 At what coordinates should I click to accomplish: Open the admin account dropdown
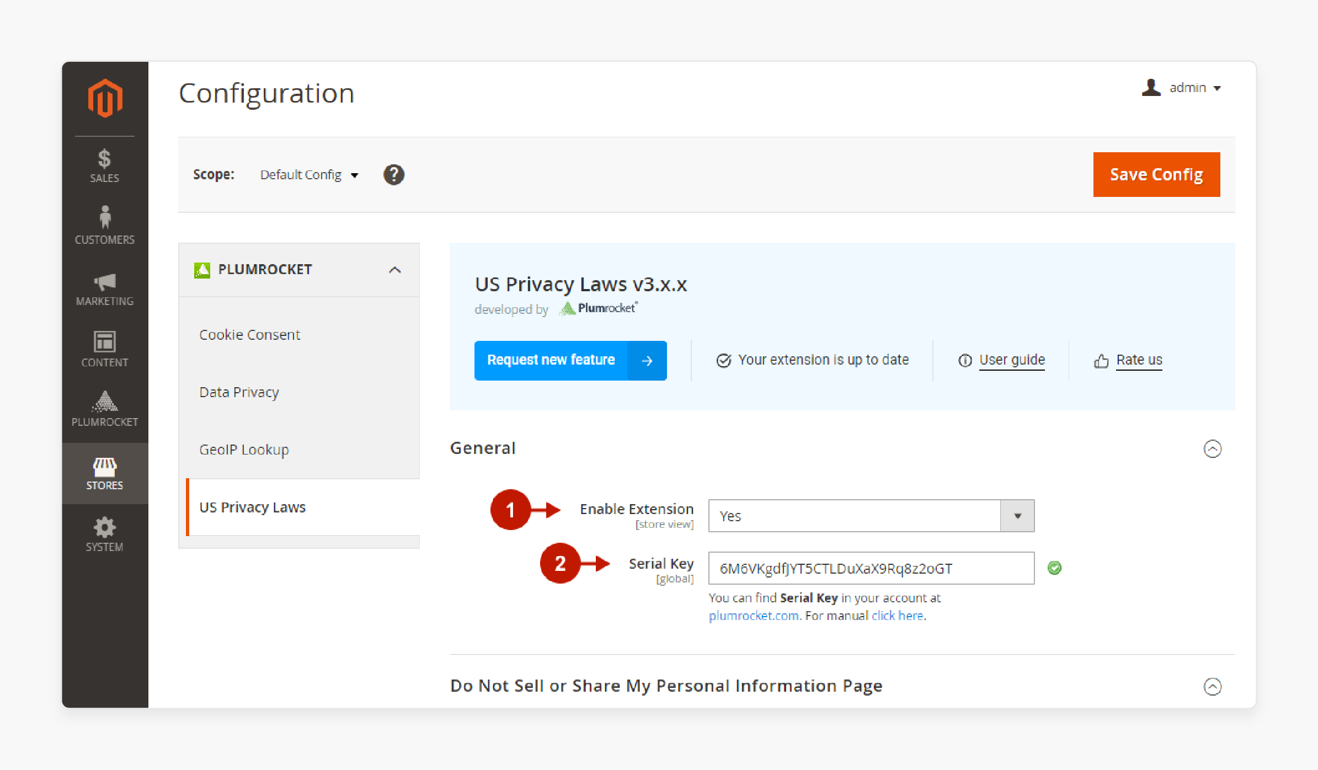[1195, 88]
